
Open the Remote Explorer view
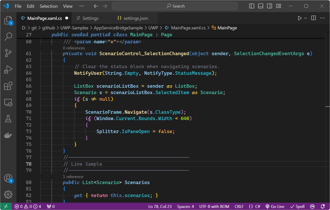(x=8, y=102)
